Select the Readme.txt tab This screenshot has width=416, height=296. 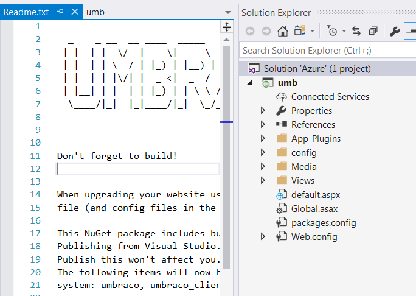point(26,12)
